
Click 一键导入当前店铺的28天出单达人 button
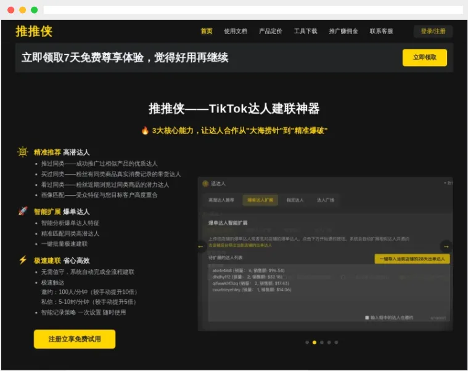pos(412,259)
